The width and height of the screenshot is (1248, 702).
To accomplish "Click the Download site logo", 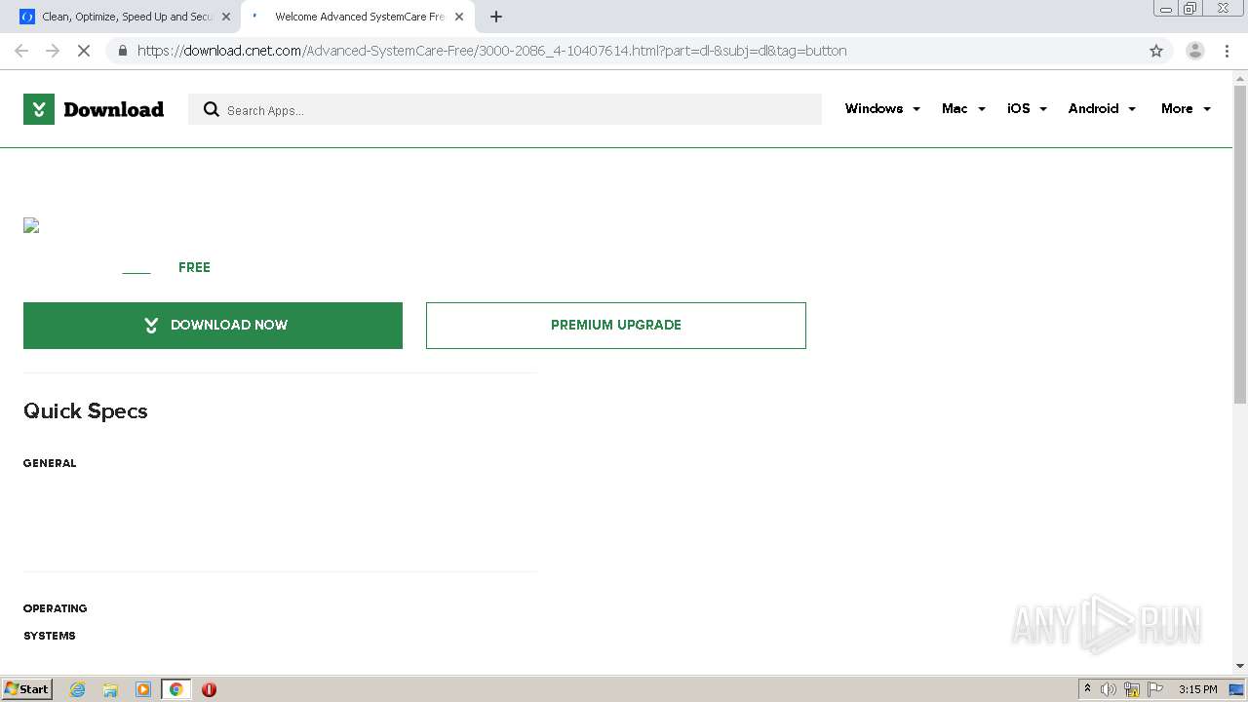I will tap(94, 109).
